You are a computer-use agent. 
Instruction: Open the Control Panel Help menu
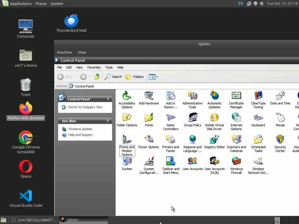point(120,67)
